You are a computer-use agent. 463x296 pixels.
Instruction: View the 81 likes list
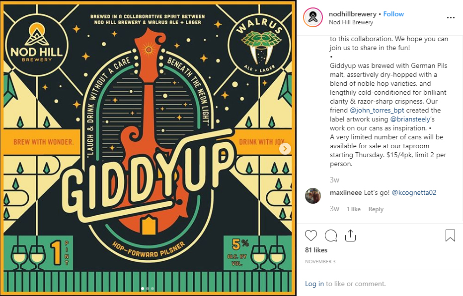point(316,250)
